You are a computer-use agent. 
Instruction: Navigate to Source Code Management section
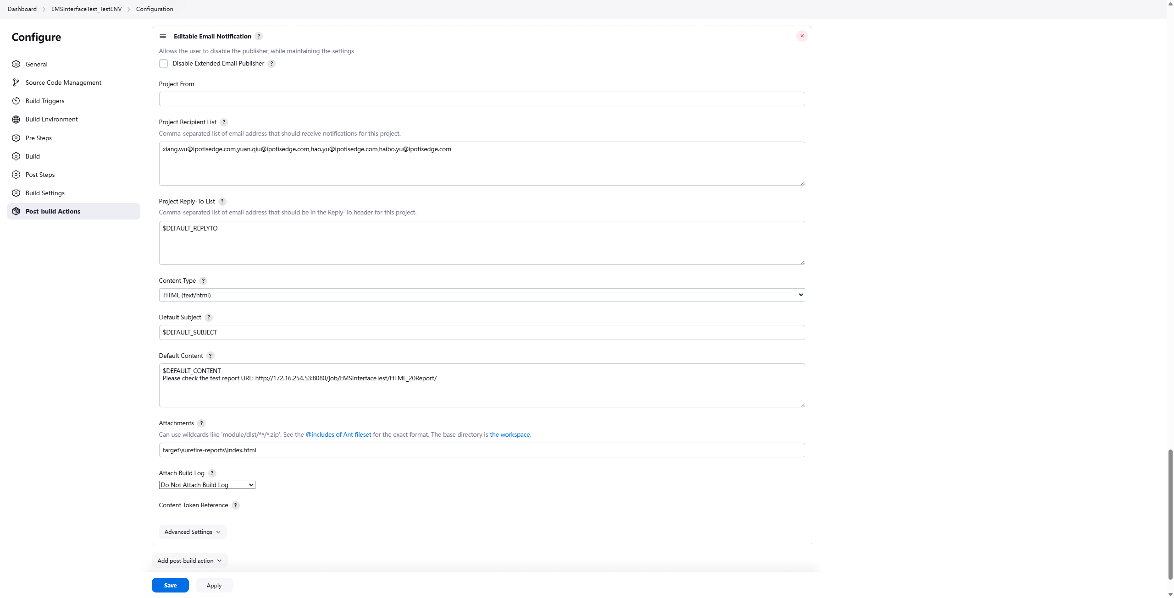pos(63,83)
